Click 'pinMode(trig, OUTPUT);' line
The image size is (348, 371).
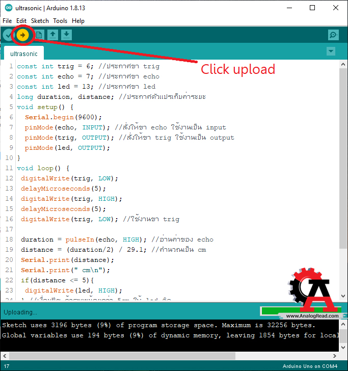tap(69, 138)
